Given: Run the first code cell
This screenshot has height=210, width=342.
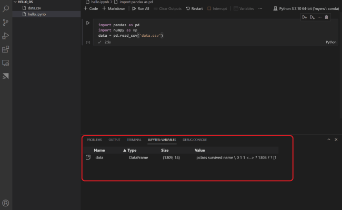Looking at the screenshot, I should (88, 23).
